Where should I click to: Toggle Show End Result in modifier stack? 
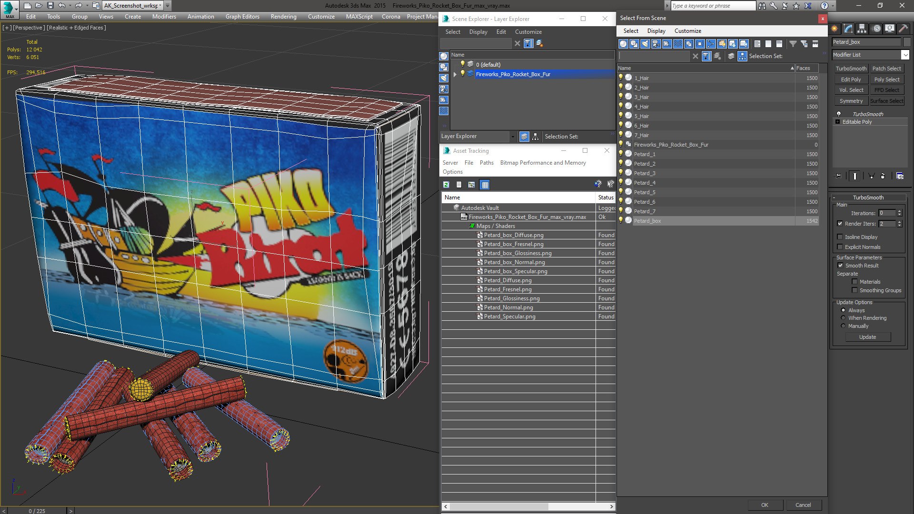(855, 176)
